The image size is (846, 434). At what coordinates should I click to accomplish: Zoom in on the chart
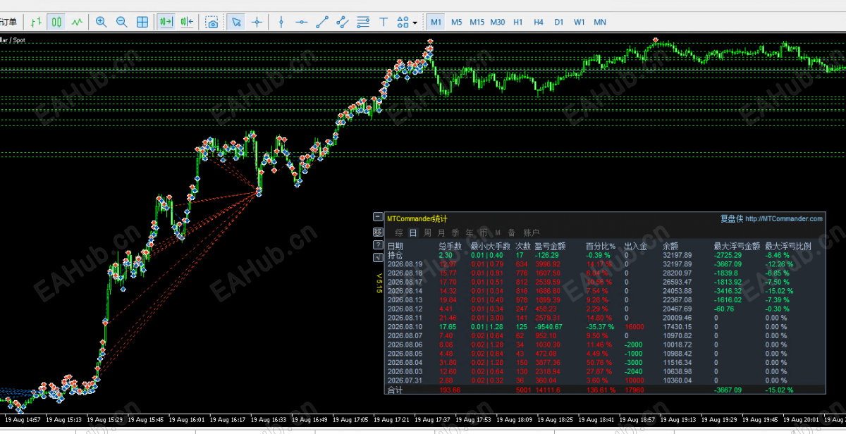[101, 22]
